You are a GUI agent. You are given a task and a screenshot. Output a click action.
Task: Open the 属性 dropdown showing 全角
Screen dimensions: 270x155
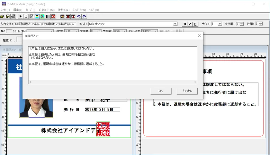(x=76, y=31)
